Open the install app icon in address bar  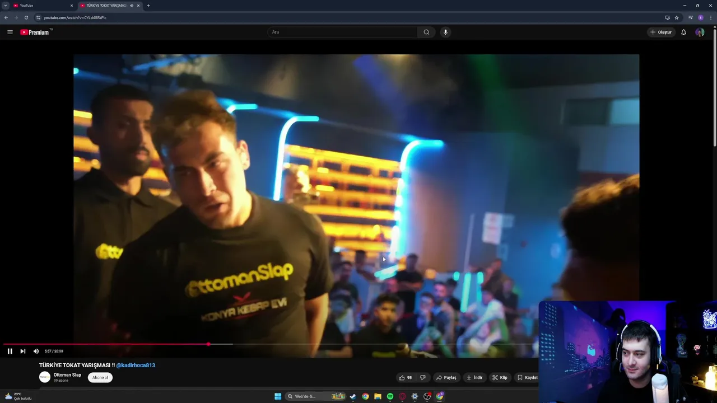coord(667,17)
